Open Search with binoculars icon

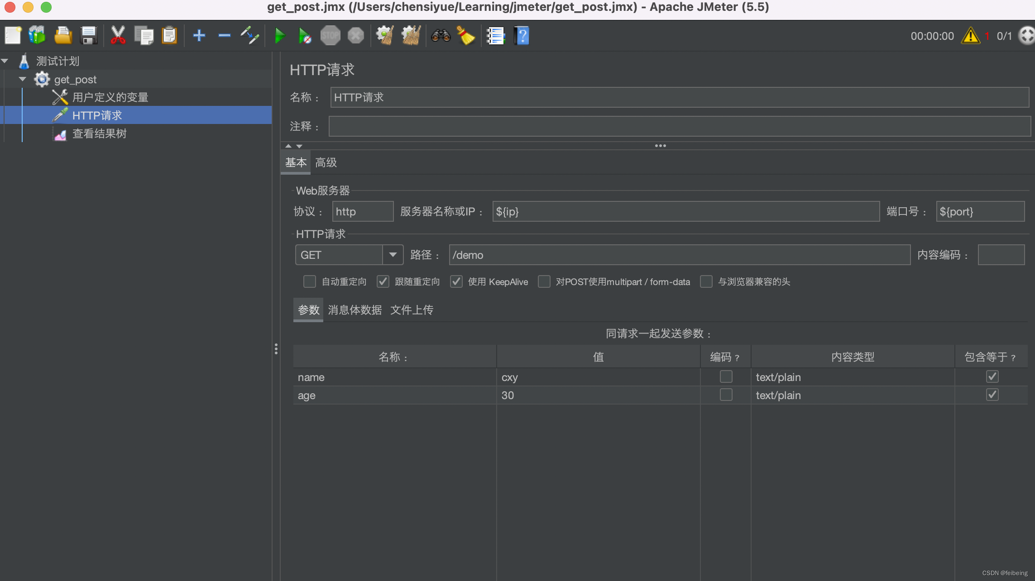(441, 35)
